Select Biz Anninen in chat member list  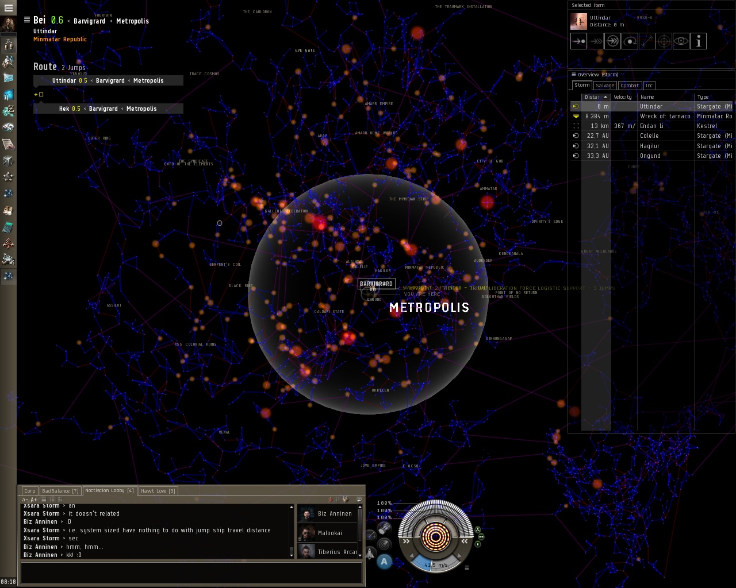pyautogui.click(x=326, y=513)
